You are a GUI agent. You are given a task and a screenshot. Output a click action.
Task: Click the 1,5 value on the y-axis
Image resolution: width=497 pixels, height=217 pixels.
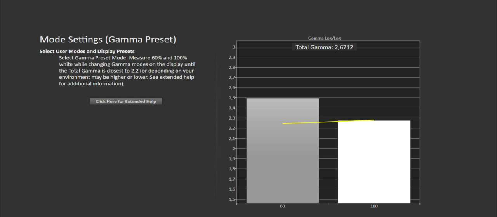(x=231, y=199)
